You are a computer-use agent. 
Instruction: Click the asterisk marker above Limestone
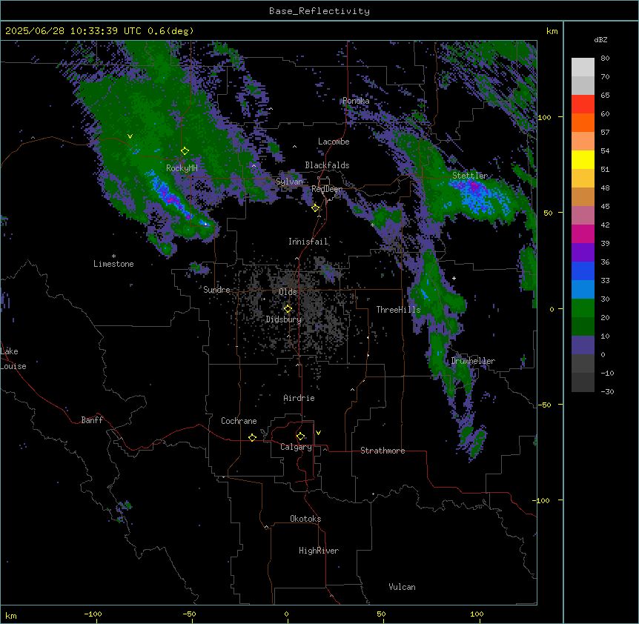pyautogui.click(x=113, y=256)
